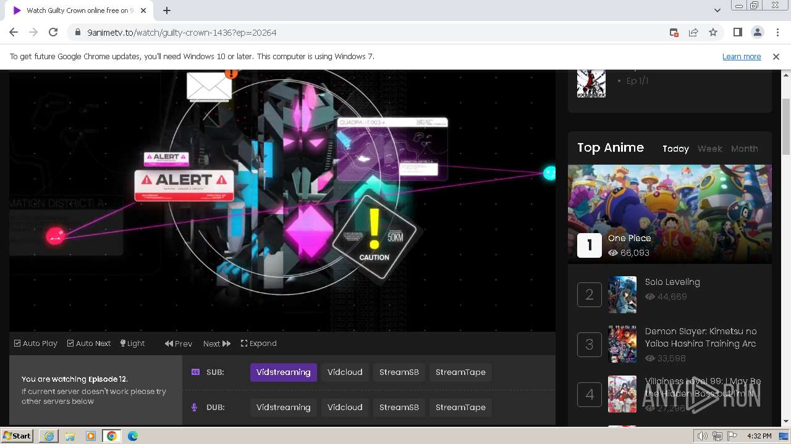Bookmark this page with the star
Viewport: 791px width, 444px height.
point(713,32)
